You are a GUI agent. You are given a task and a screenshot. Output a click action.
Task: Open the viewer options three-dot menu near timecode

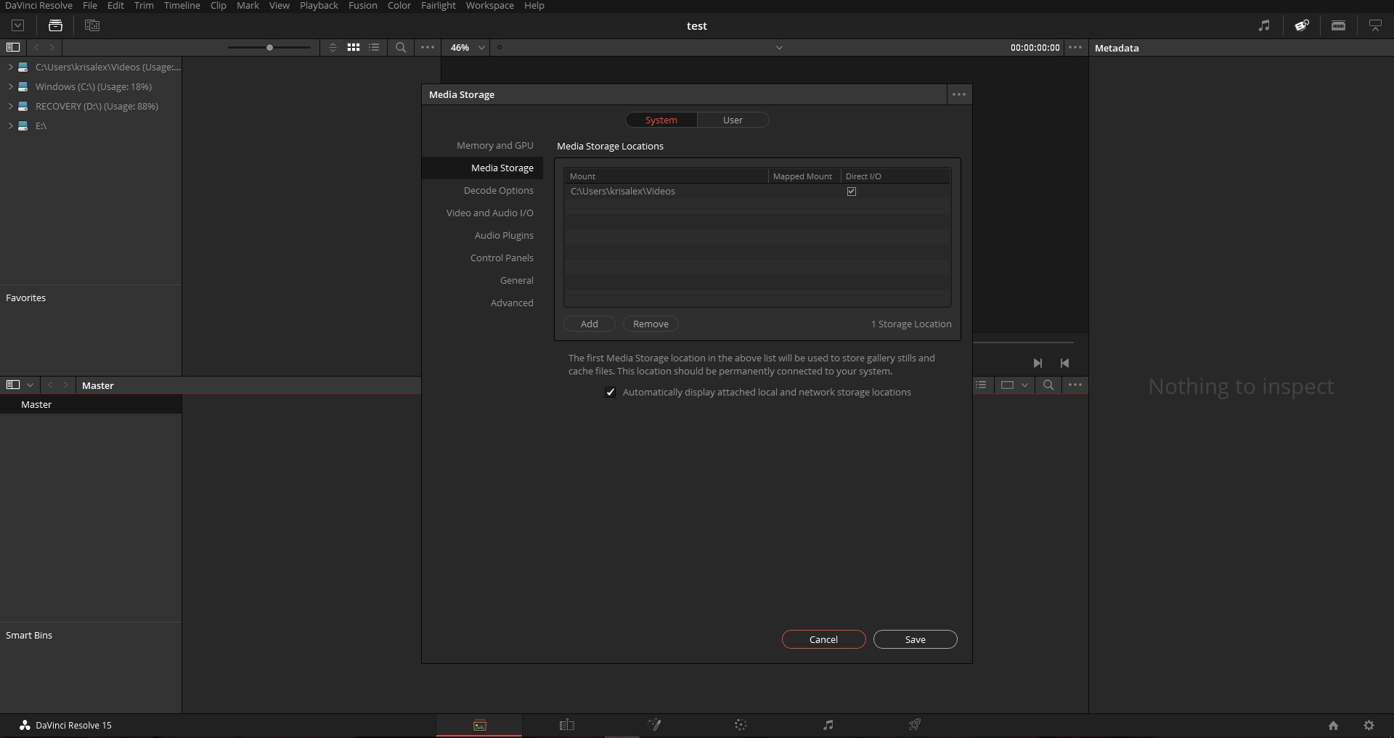tap(1075, 47)
